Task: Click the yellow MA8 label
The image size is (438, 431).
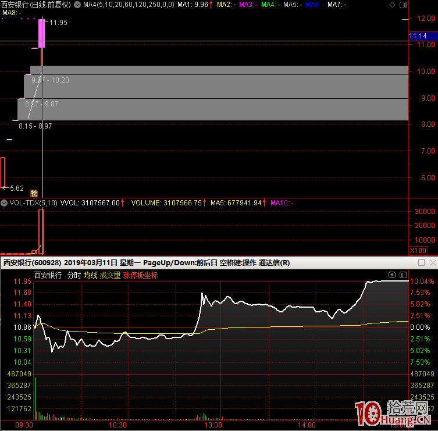Action: 12,13
